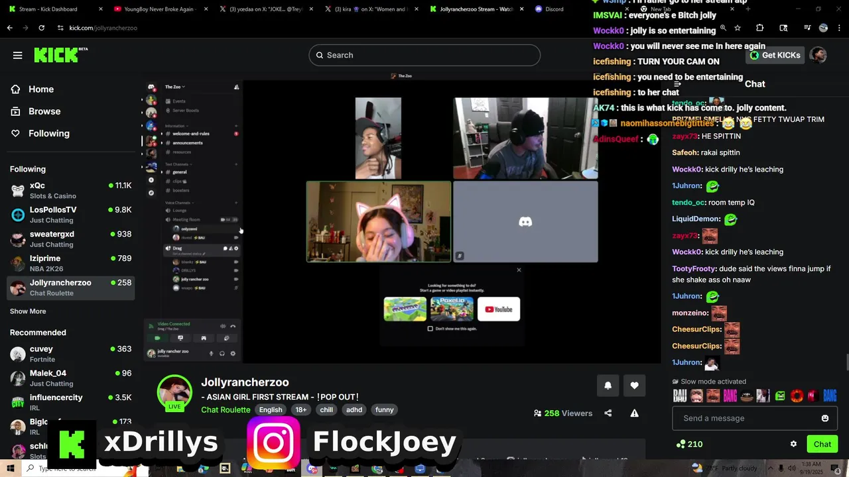Click the heart follow button

pos(634,386)
